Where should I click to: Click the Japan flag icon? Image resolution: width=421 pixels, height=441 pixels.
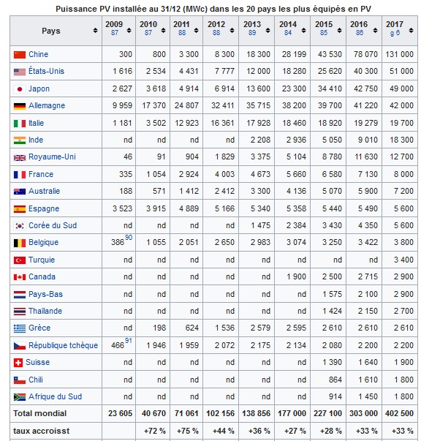click(20, 89)
